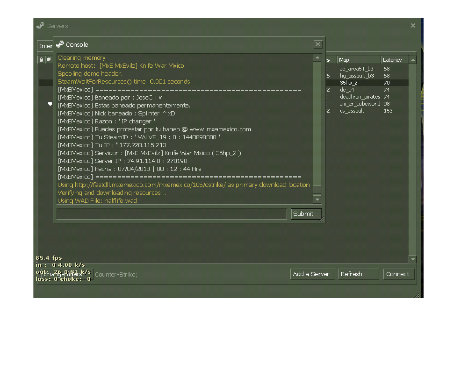Click the fastdll primary download location line
The height and width of the screenshot is (385, 475).
click(x=184, y=185)
